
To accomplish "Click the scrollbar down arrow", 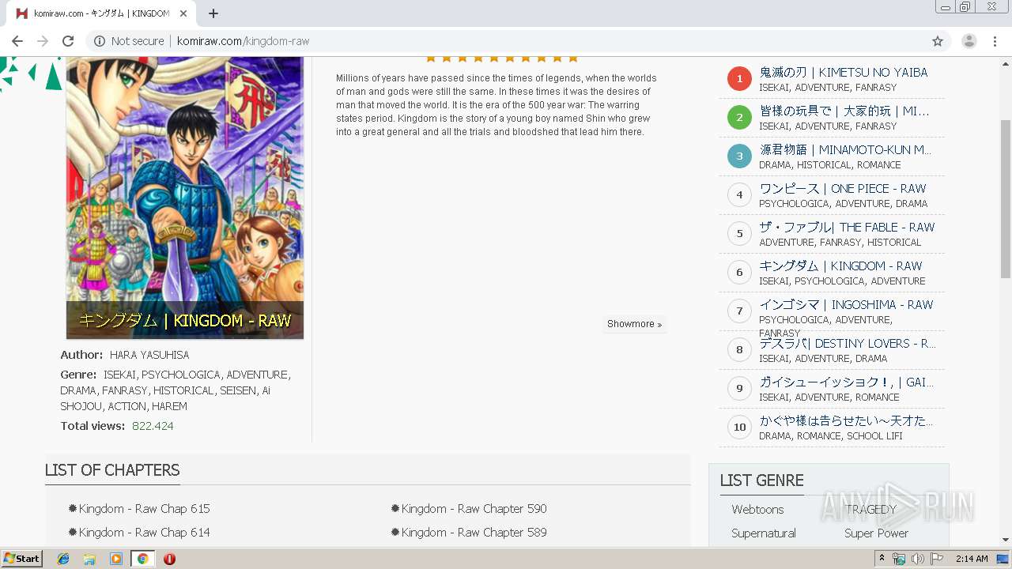I will [x=1006, y=541].
